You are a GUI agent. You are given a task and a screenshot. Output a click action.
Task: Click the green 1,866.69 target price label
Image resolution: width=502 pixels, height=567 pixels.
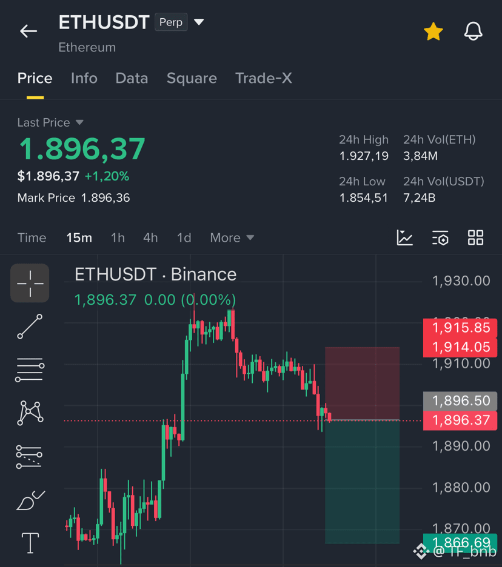[x=460, y=542]
